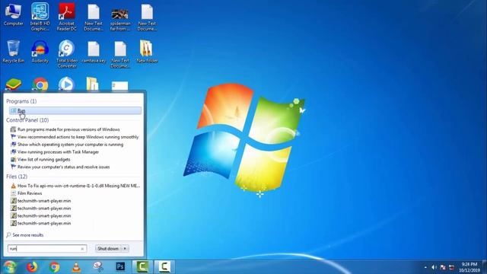
Task: Open the Computer desktop icon
Action: point(14,15)
